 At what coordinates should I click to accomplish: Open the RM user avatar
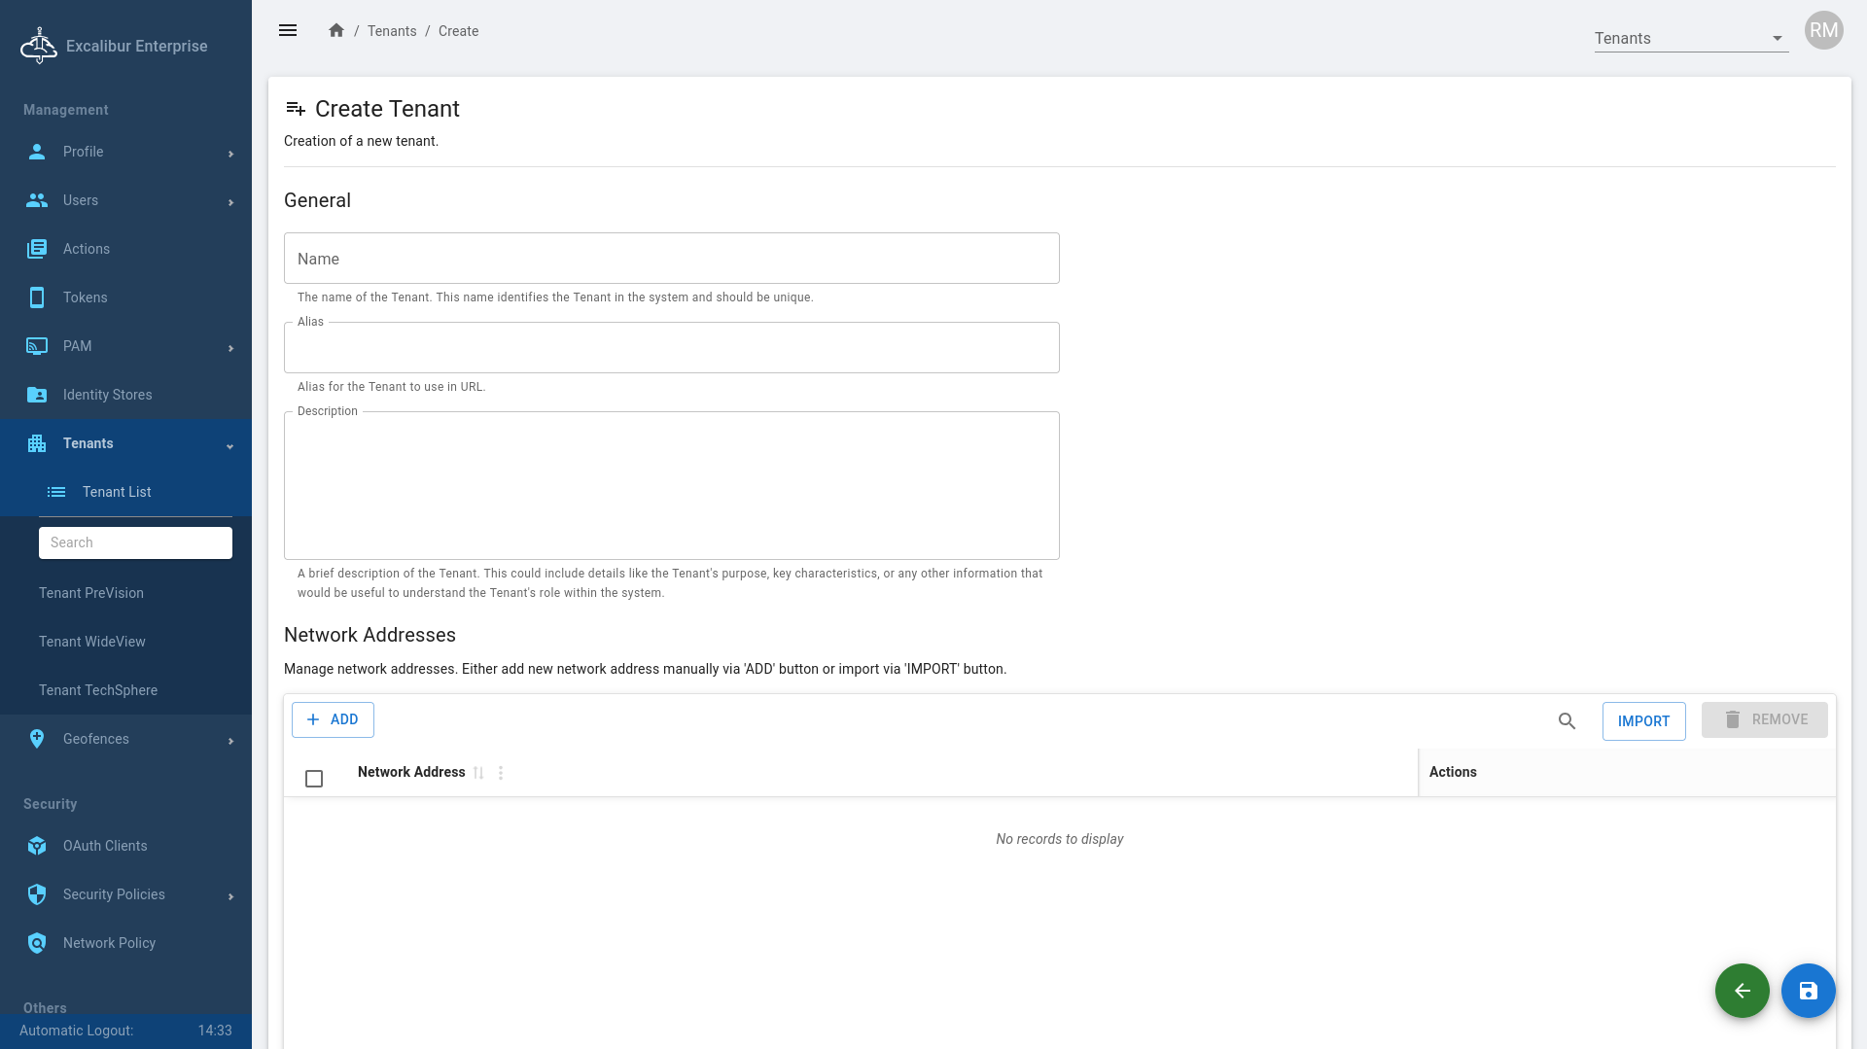pos(1823,30)
